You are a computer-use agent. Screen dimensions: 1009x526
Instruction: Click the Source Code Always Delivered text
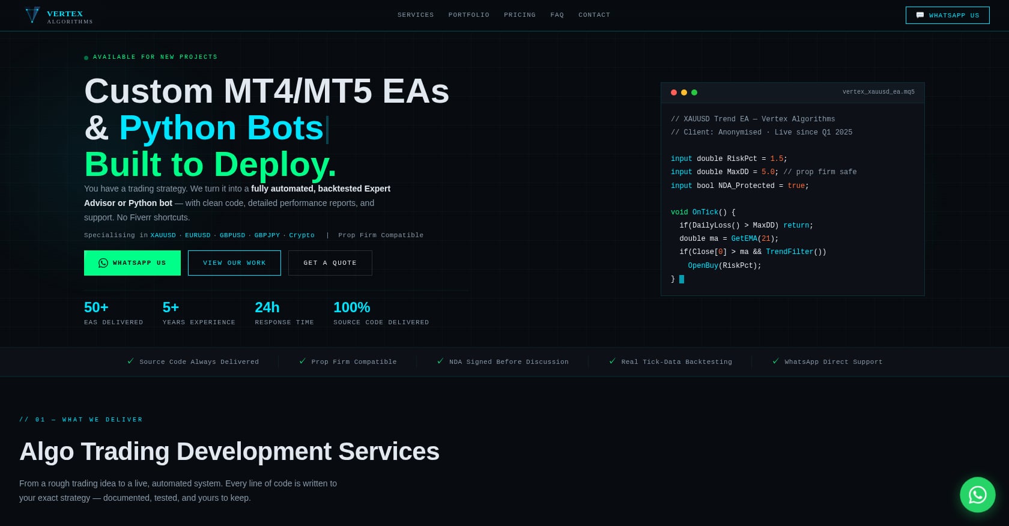tap(199, 362)
